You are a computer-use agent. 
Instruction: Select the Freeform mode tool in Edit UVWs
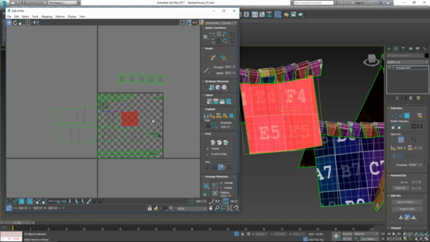coord(28,23)
